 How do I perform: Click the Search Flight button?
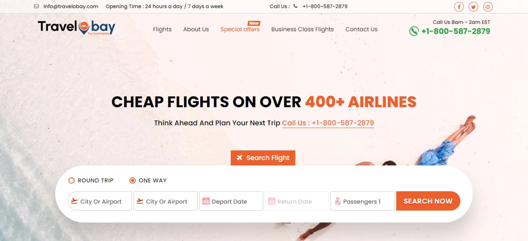click(263, 158)
